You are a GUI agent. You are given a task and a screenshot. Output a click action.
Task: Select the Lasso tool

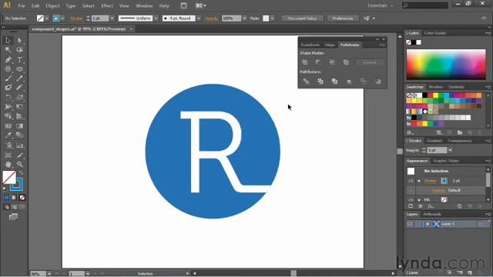point(19,50)
